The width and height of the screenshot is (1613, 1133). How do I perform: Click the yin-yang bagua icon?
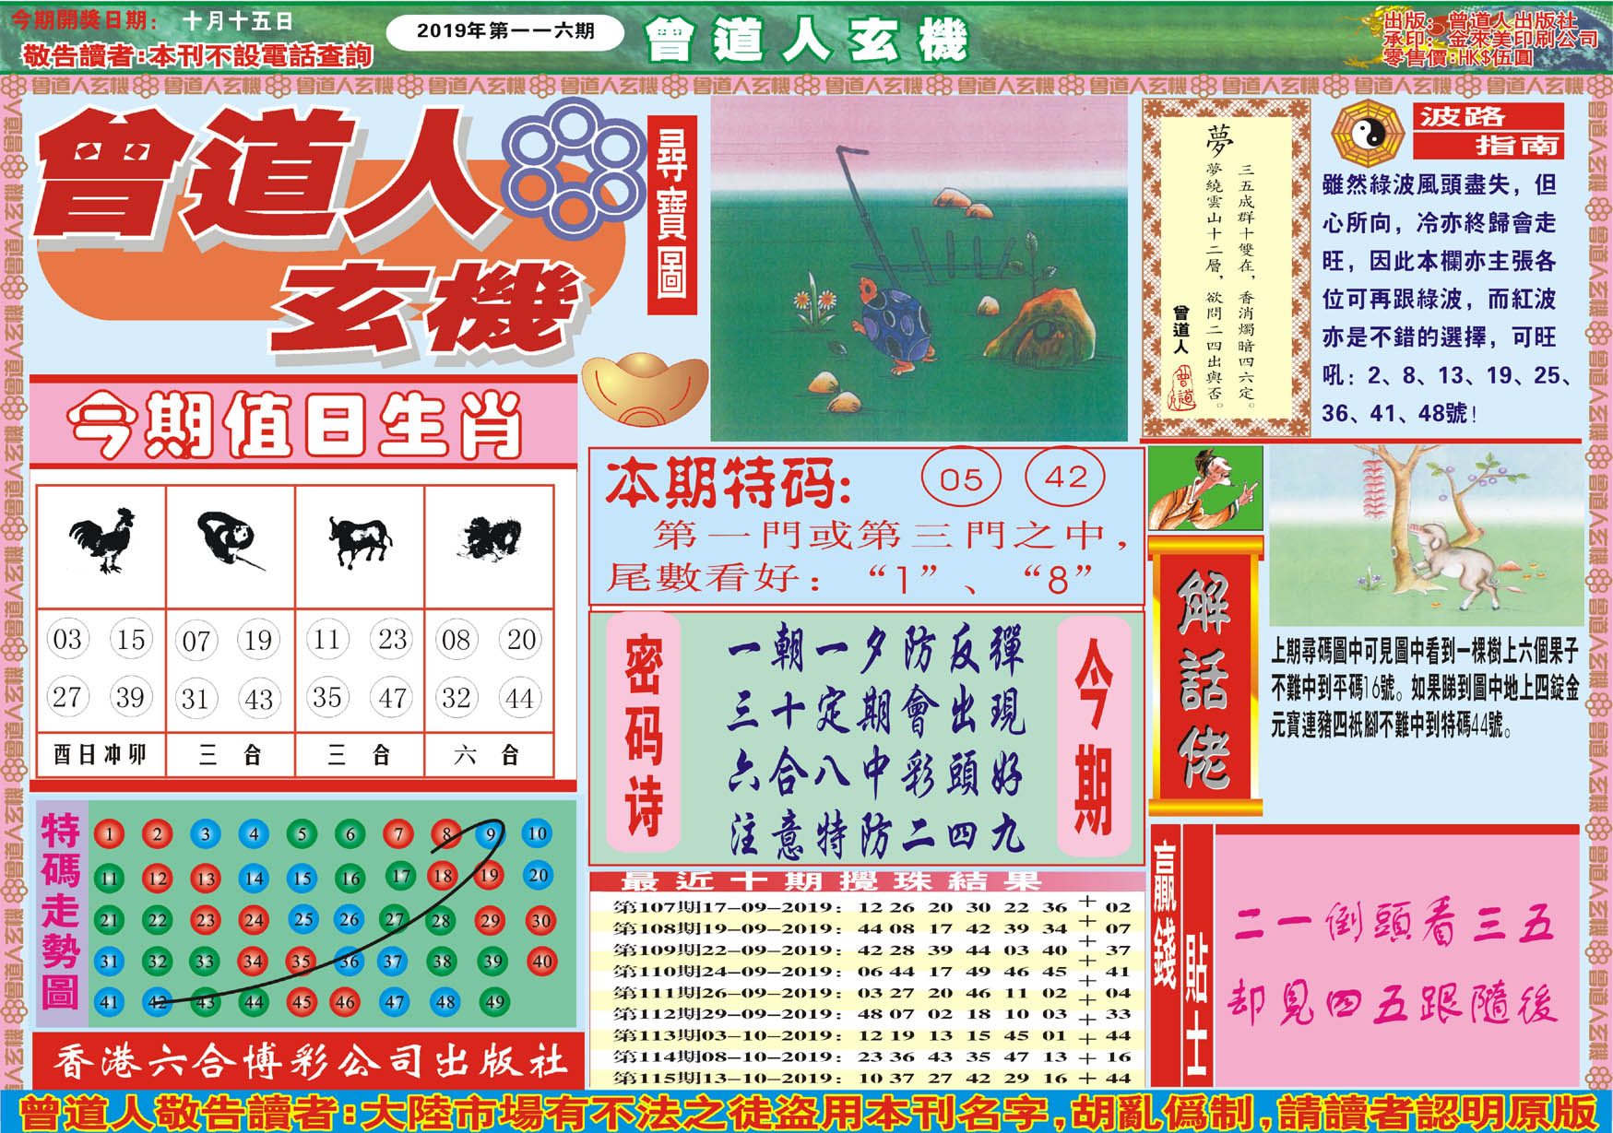pyautogui.click(x=1366, y=136)
